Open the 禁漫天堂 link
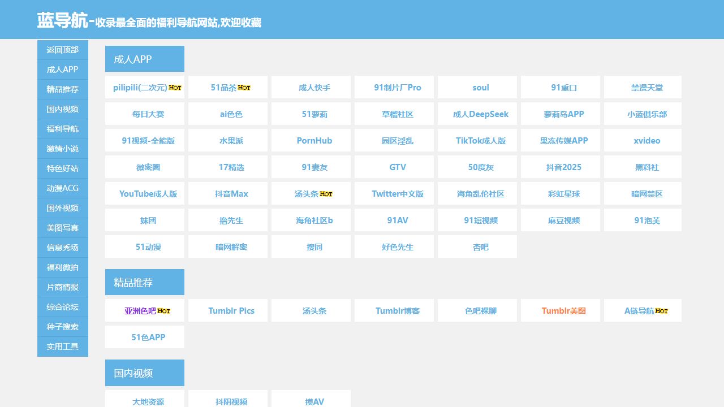The image size is (724, 407). [647, 88]
